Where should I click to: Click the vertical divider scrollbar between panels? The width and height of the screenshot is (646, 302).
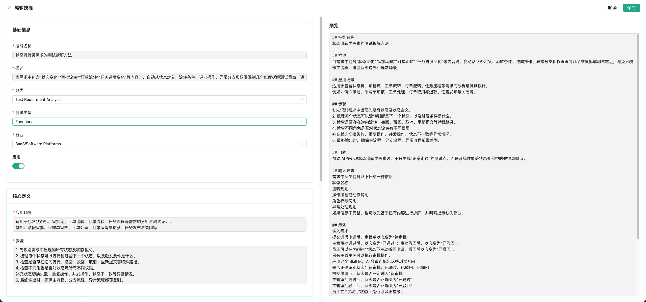(321, 101)
